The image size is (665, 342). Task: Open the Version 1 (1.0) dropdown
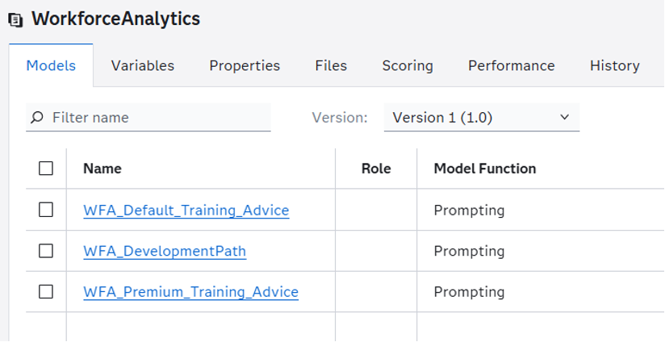[x=482, y=118]
